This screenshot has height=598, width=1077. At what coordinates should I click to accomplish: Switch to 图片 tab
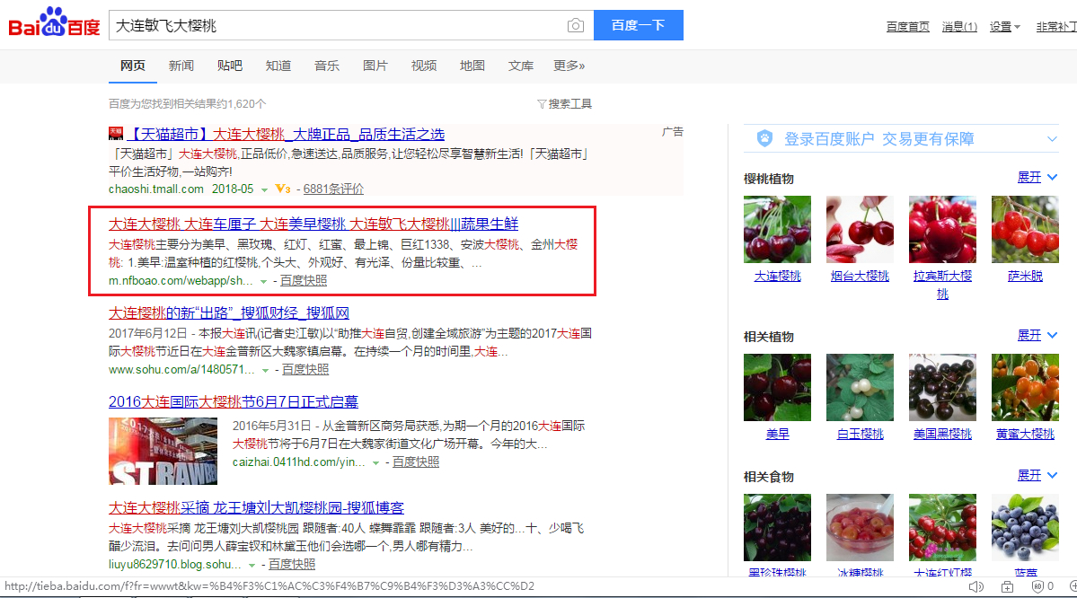375,66
